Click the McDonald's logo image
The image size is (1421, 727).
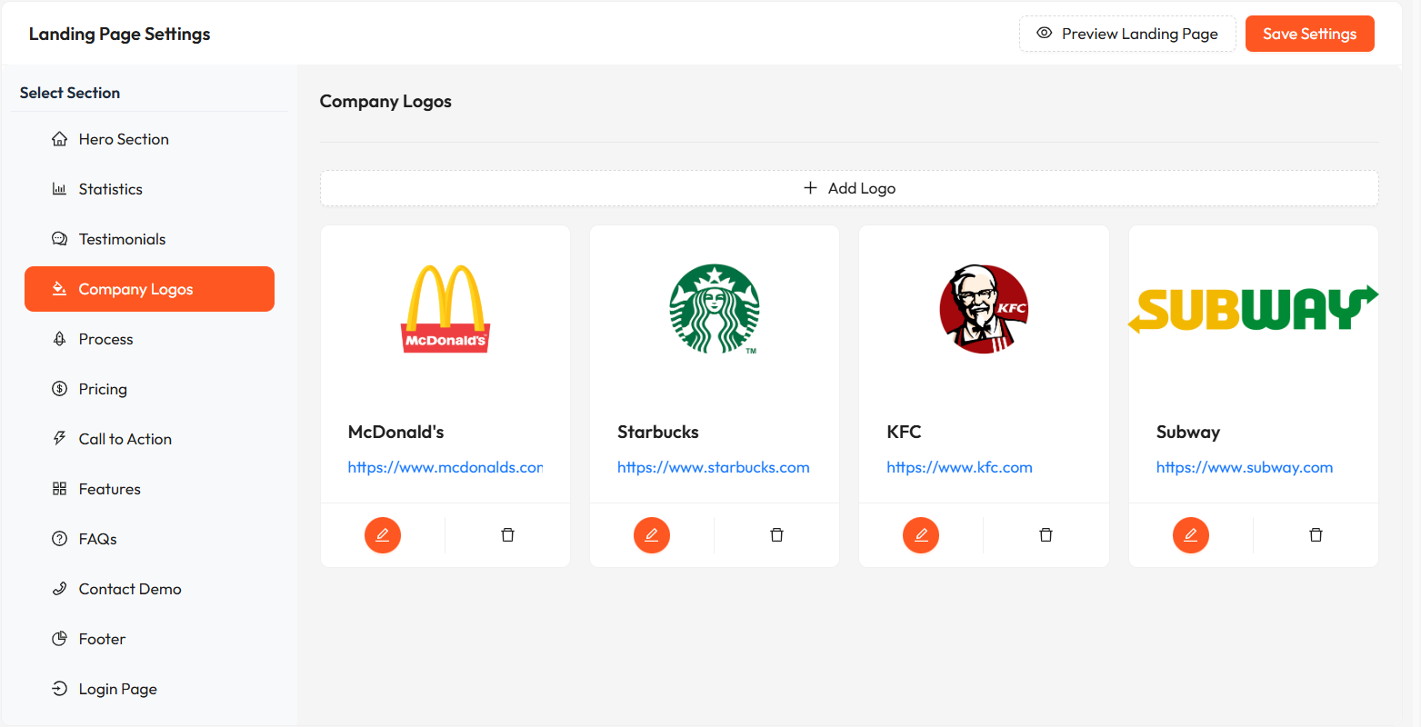coord(445,309)
